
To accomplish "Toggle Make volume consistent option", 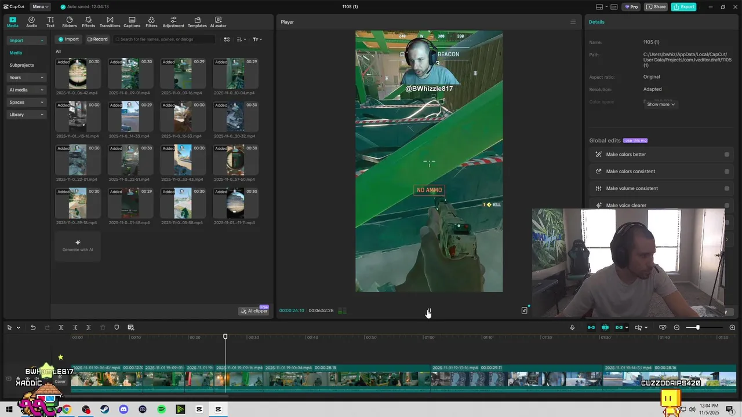I will tap(727, 188).
